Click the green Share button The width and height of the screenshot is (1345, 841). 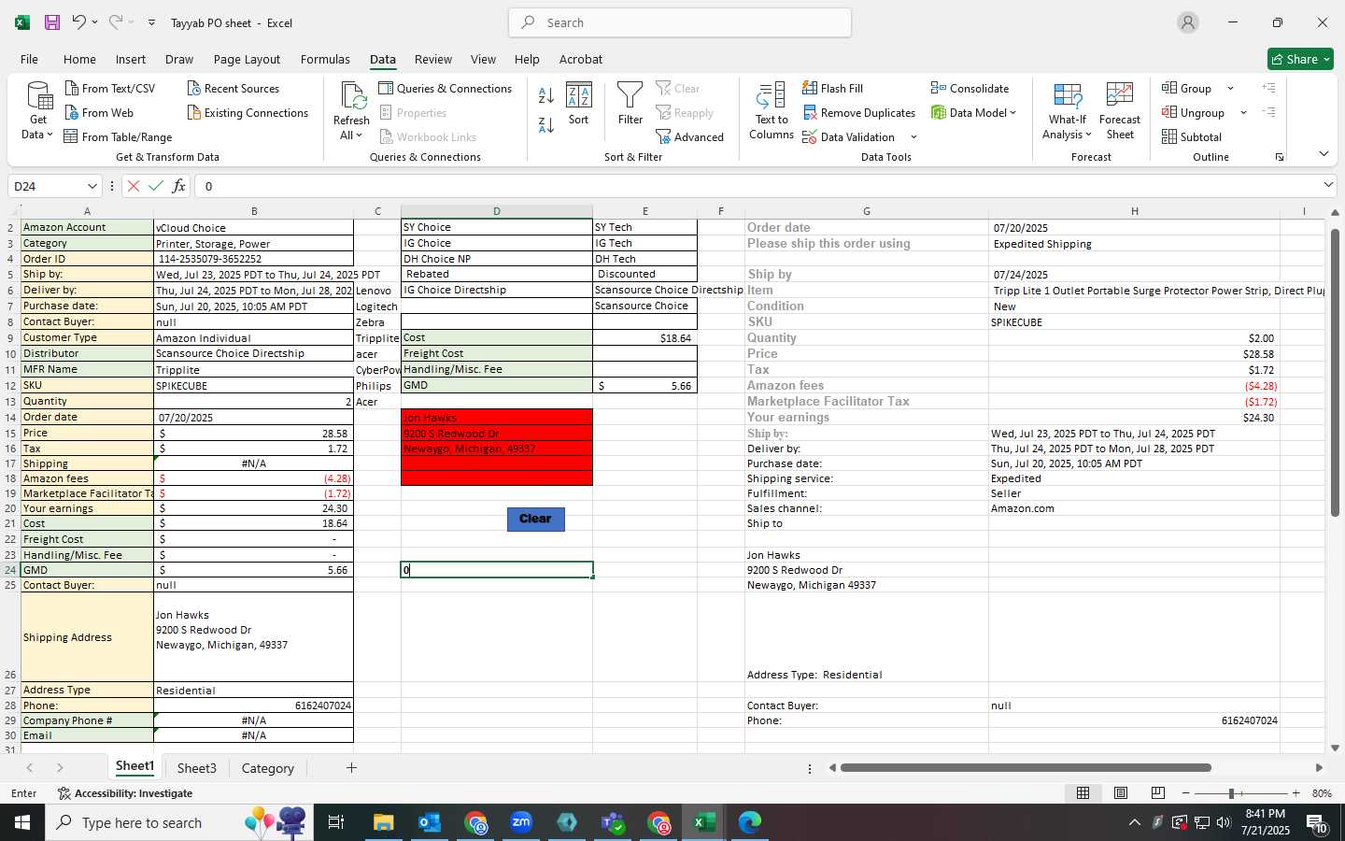click(x=1300, y=59)
